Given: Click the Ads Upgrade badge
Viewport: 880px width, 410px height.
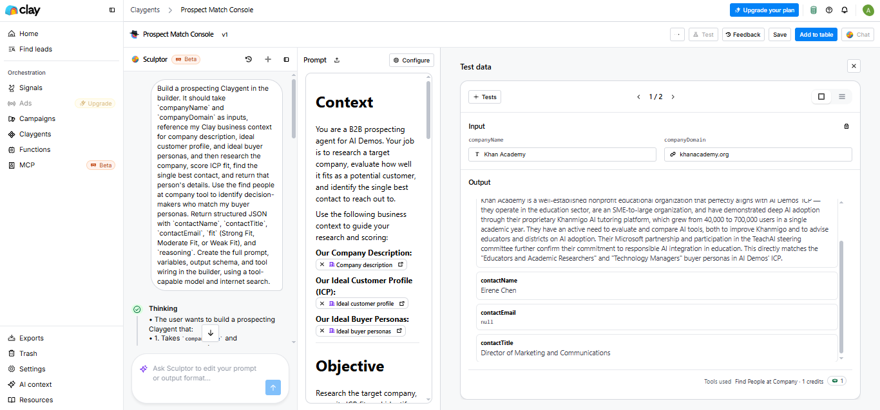Looking at the screenshot, I should [95, 103].
